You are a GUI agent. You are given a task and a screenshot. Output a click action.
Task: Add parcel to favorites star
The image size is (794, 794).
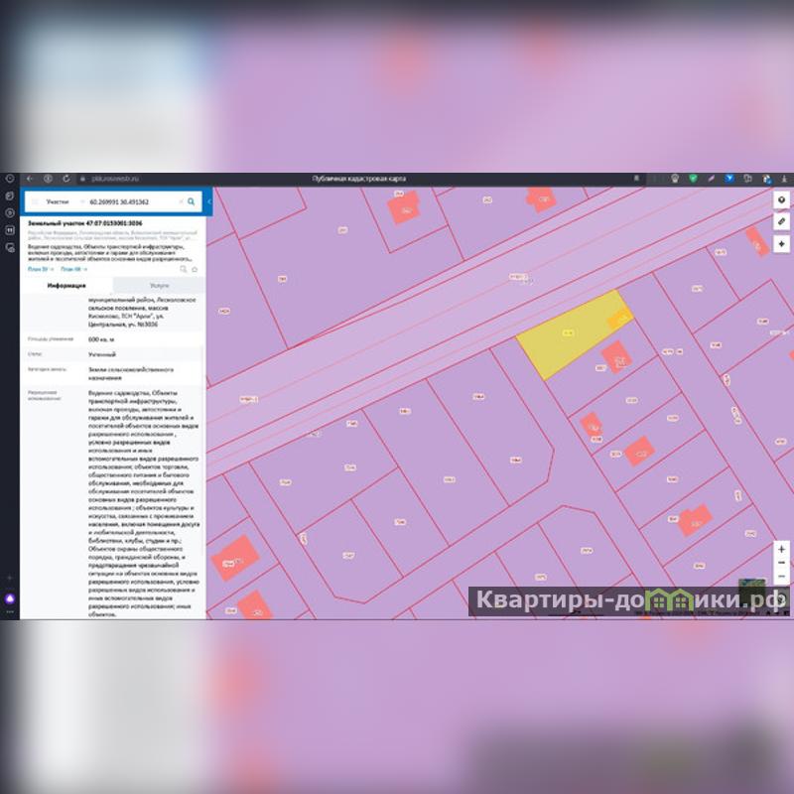195,269
